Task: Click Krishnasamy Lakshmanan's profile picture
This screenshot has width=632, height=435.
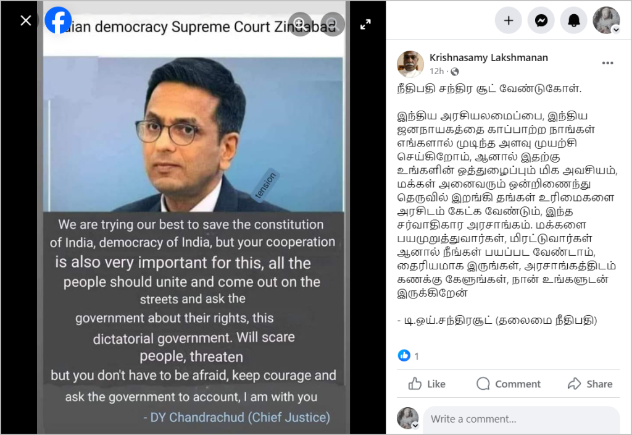Action: point(410,64)
